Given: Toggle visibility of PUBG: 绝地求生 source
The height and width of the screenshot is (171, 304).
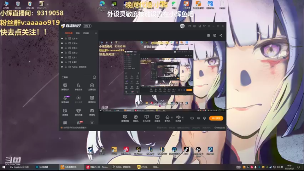Looking at the screenshot, I should point(62,67).
